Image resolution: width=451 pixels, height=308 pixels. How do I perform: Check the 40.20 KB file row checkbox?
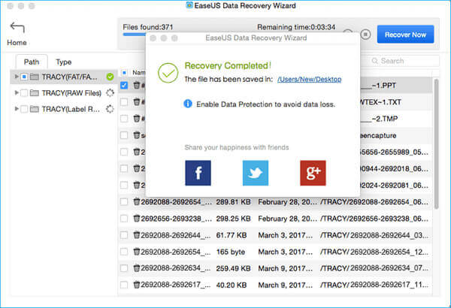click(124, 285)
